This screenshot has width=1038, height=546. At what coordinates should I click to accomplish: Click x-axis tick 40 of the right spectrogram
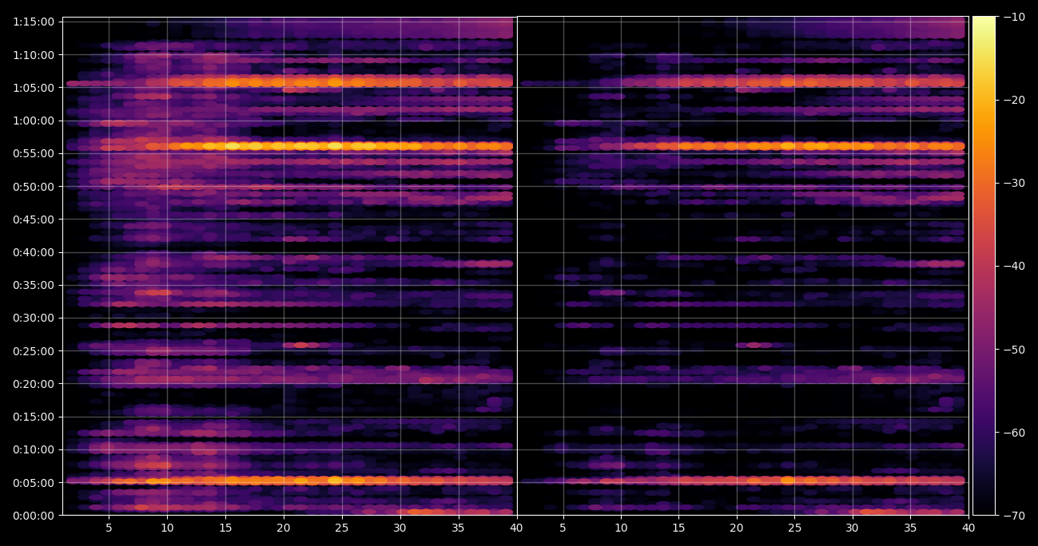point(968,528)
